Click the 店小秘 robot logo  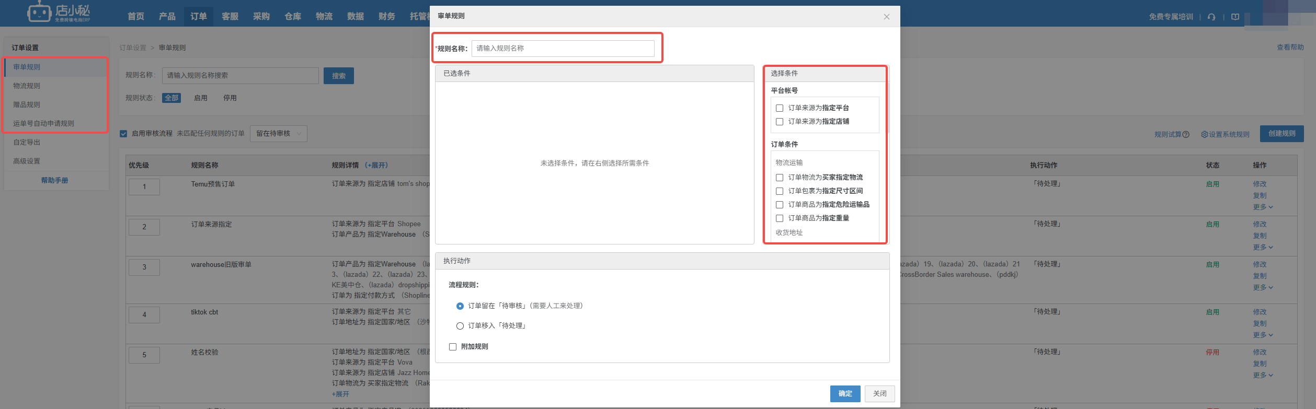39,12
